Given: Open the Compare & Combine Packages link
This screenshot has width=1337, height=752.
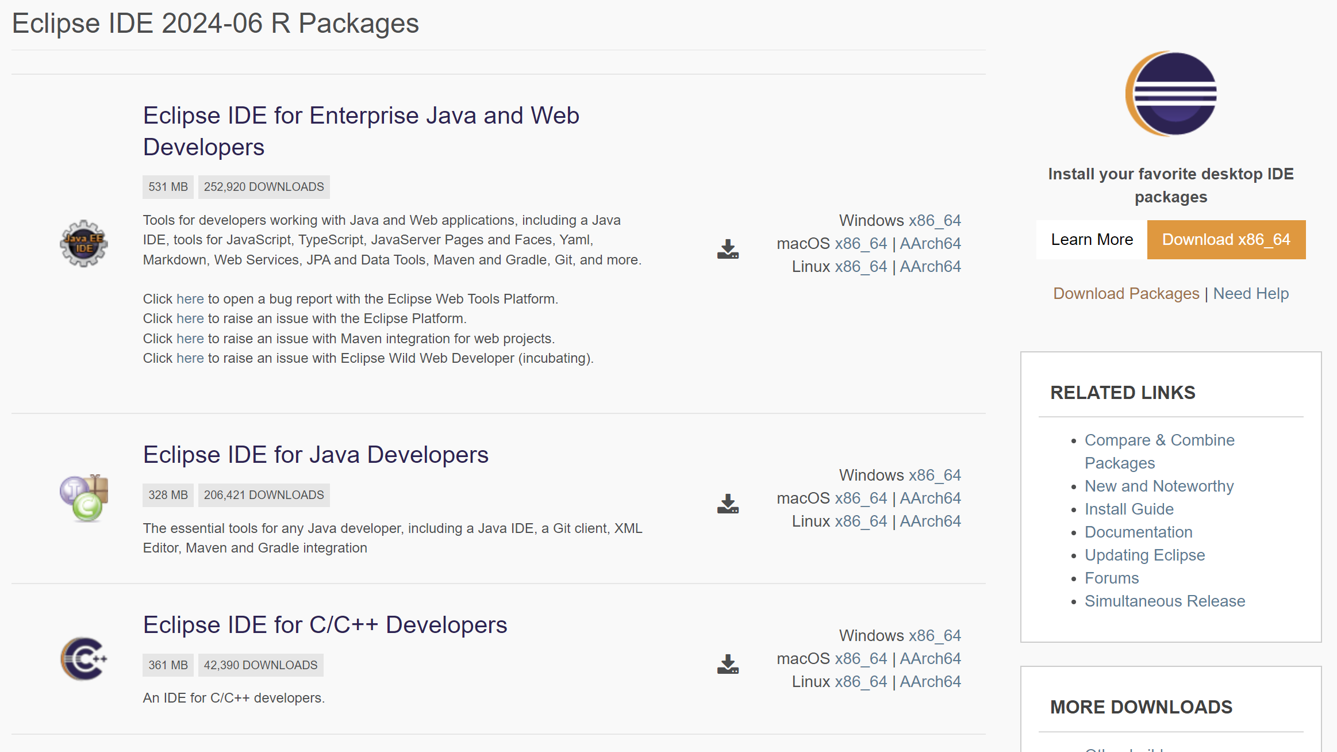Looking at the screenshot, I should point(1159,440).
